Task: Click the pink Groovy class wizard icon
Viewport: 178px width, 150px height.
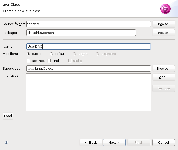Action: 165,9
